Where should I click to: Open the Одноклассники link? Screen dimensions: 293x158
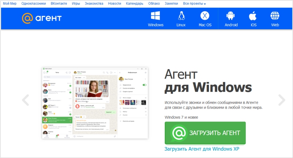click(33, 3)
